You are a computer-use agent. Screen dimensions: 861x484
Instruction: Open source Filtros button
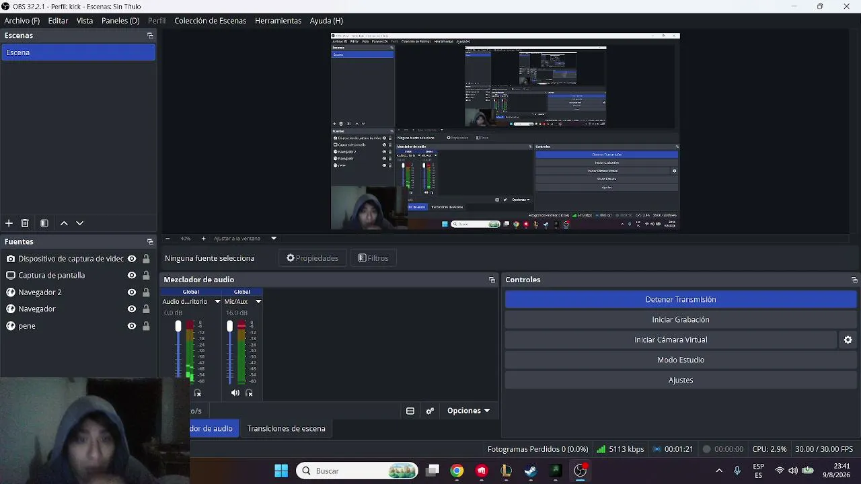[x=373, y=258]
